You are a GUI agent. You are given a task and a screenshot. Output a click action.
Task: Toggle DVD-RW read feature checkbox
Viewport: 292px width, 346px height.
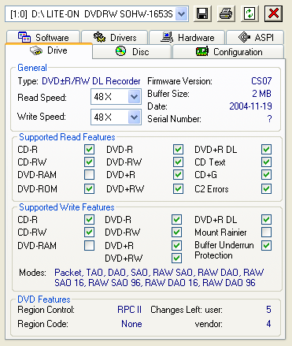178,162
